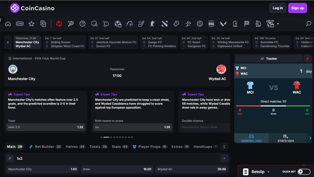The image size is (314, 177).
Task: Select the Boxing glove icon
Action: click(x=176, y=24)
